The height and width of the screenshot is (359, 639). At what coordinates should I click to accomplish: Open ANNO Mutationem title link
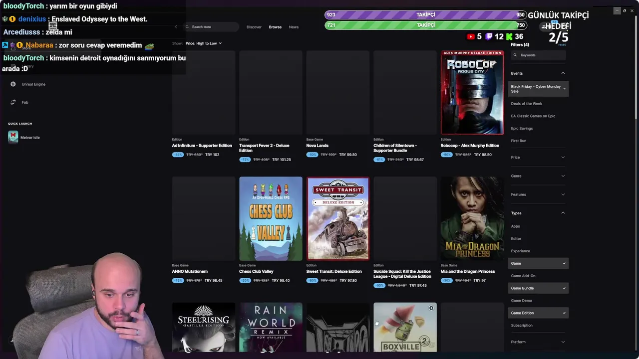(x=190, y=272)
